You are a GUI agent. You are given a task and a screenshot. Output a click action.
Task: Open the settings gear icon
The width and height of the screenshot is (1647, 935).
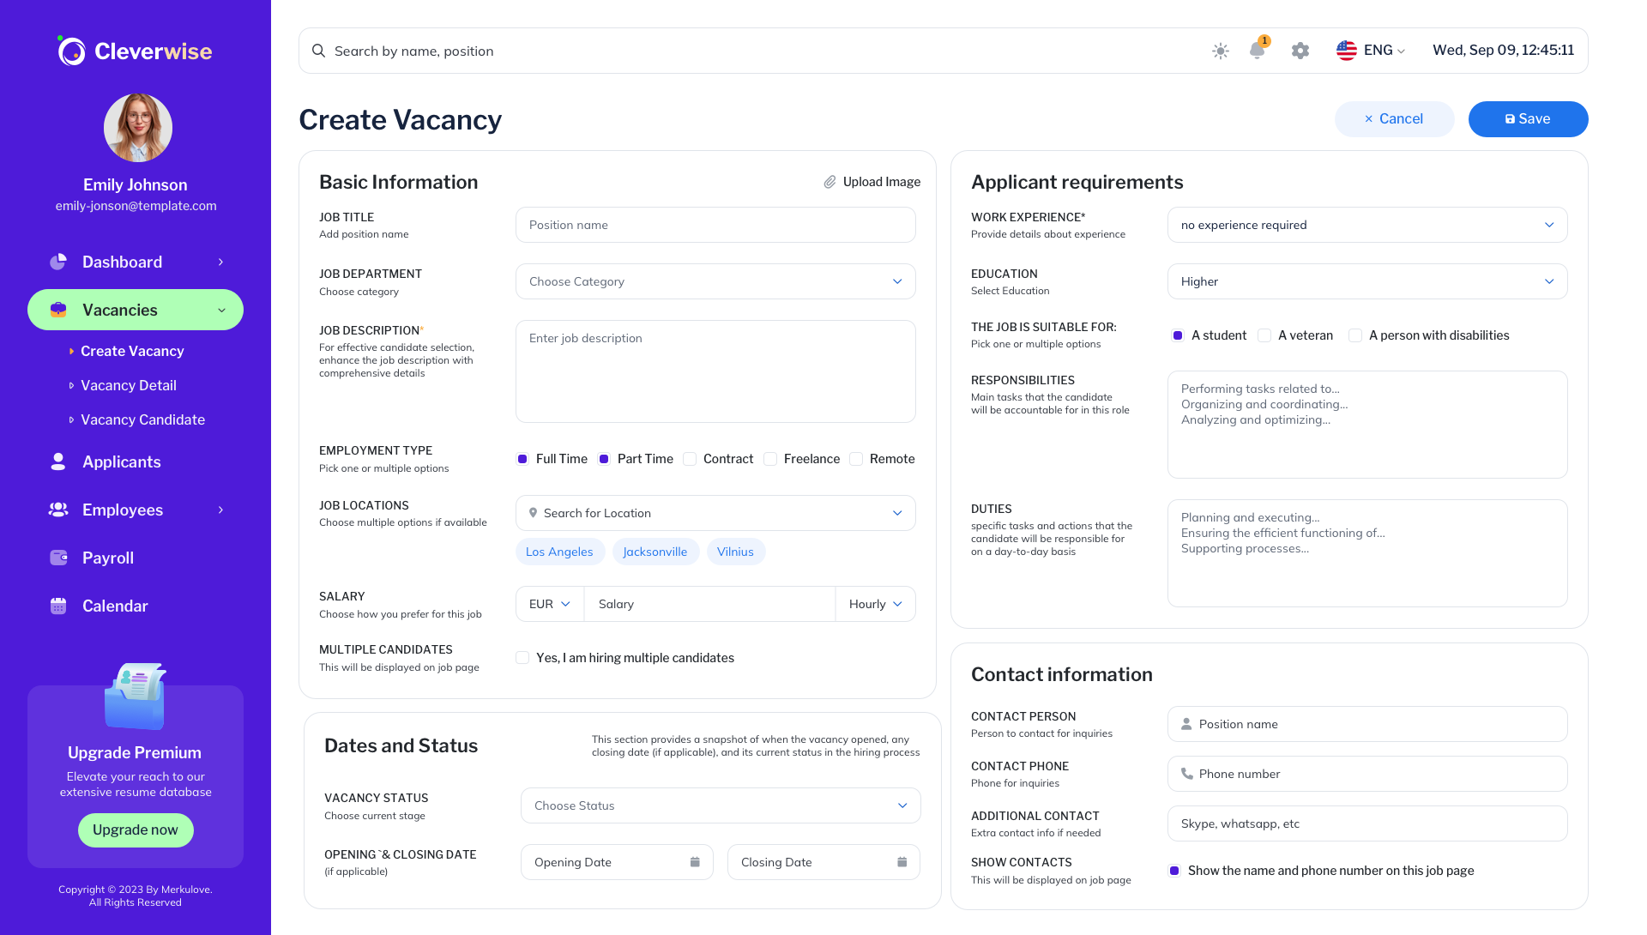(x=1300, y=51)
